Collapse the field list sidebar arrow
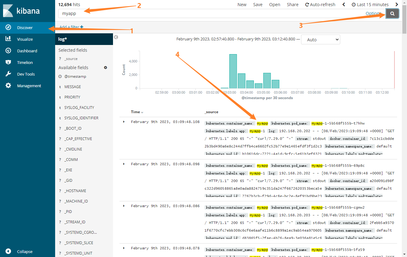The image size is (407, 257). (x=116, y=37)
